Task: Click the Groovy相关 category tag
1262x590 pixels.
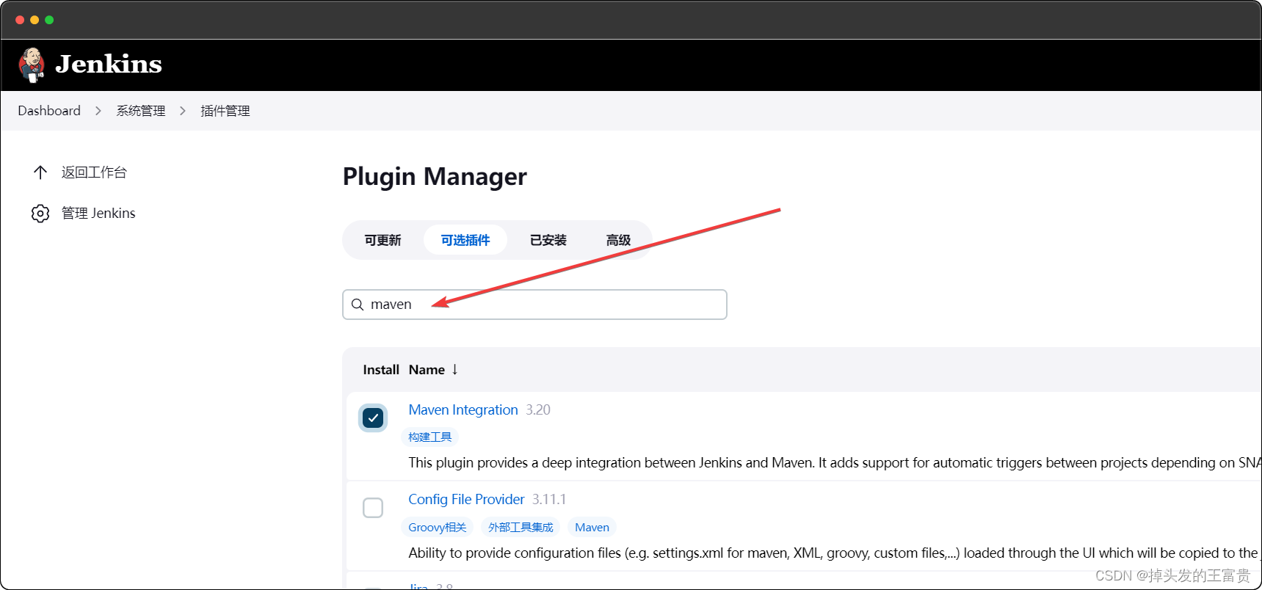Action: (x=438, y=528)
